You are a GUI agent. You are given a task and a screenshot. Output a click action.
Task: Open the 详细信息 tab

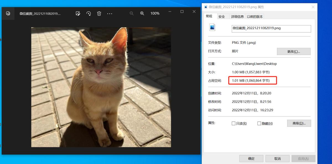pos(237,16)
